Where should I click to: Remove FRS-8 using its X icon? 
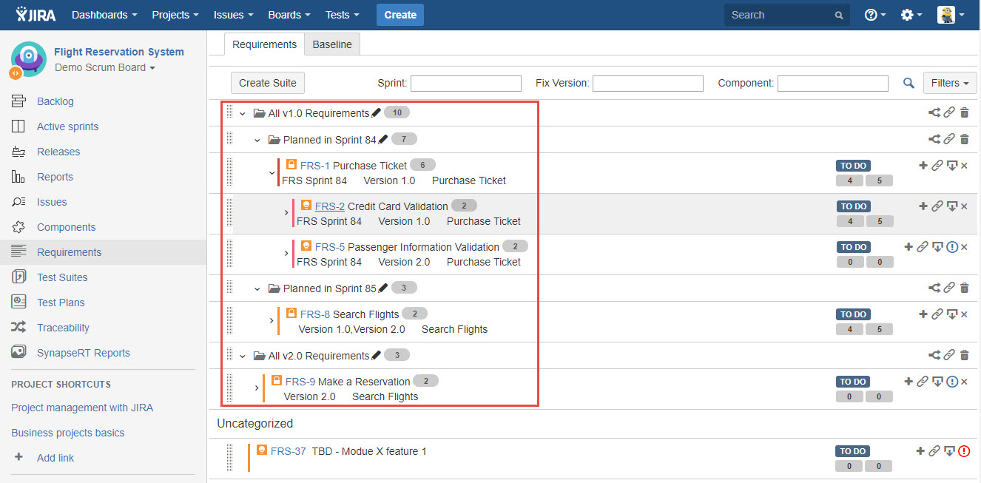pos(964,314)
